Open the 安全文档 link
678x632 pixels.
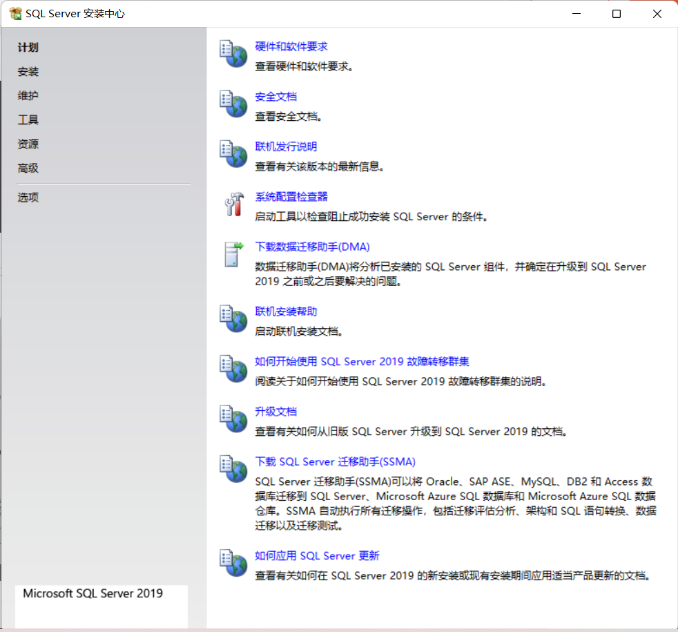coord(275,97)
